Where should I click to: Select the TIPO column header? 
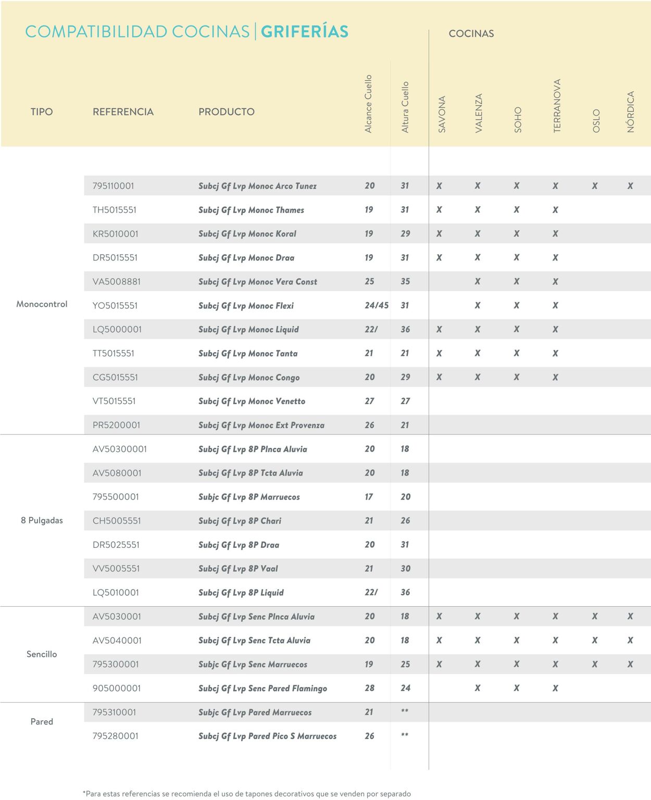point(42,112)
